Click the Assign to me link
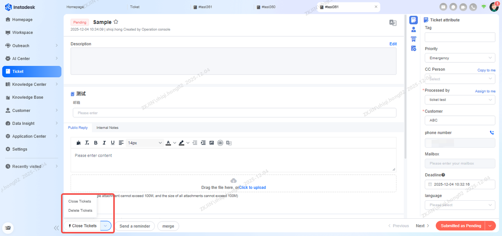 click(x=485, y=91)
